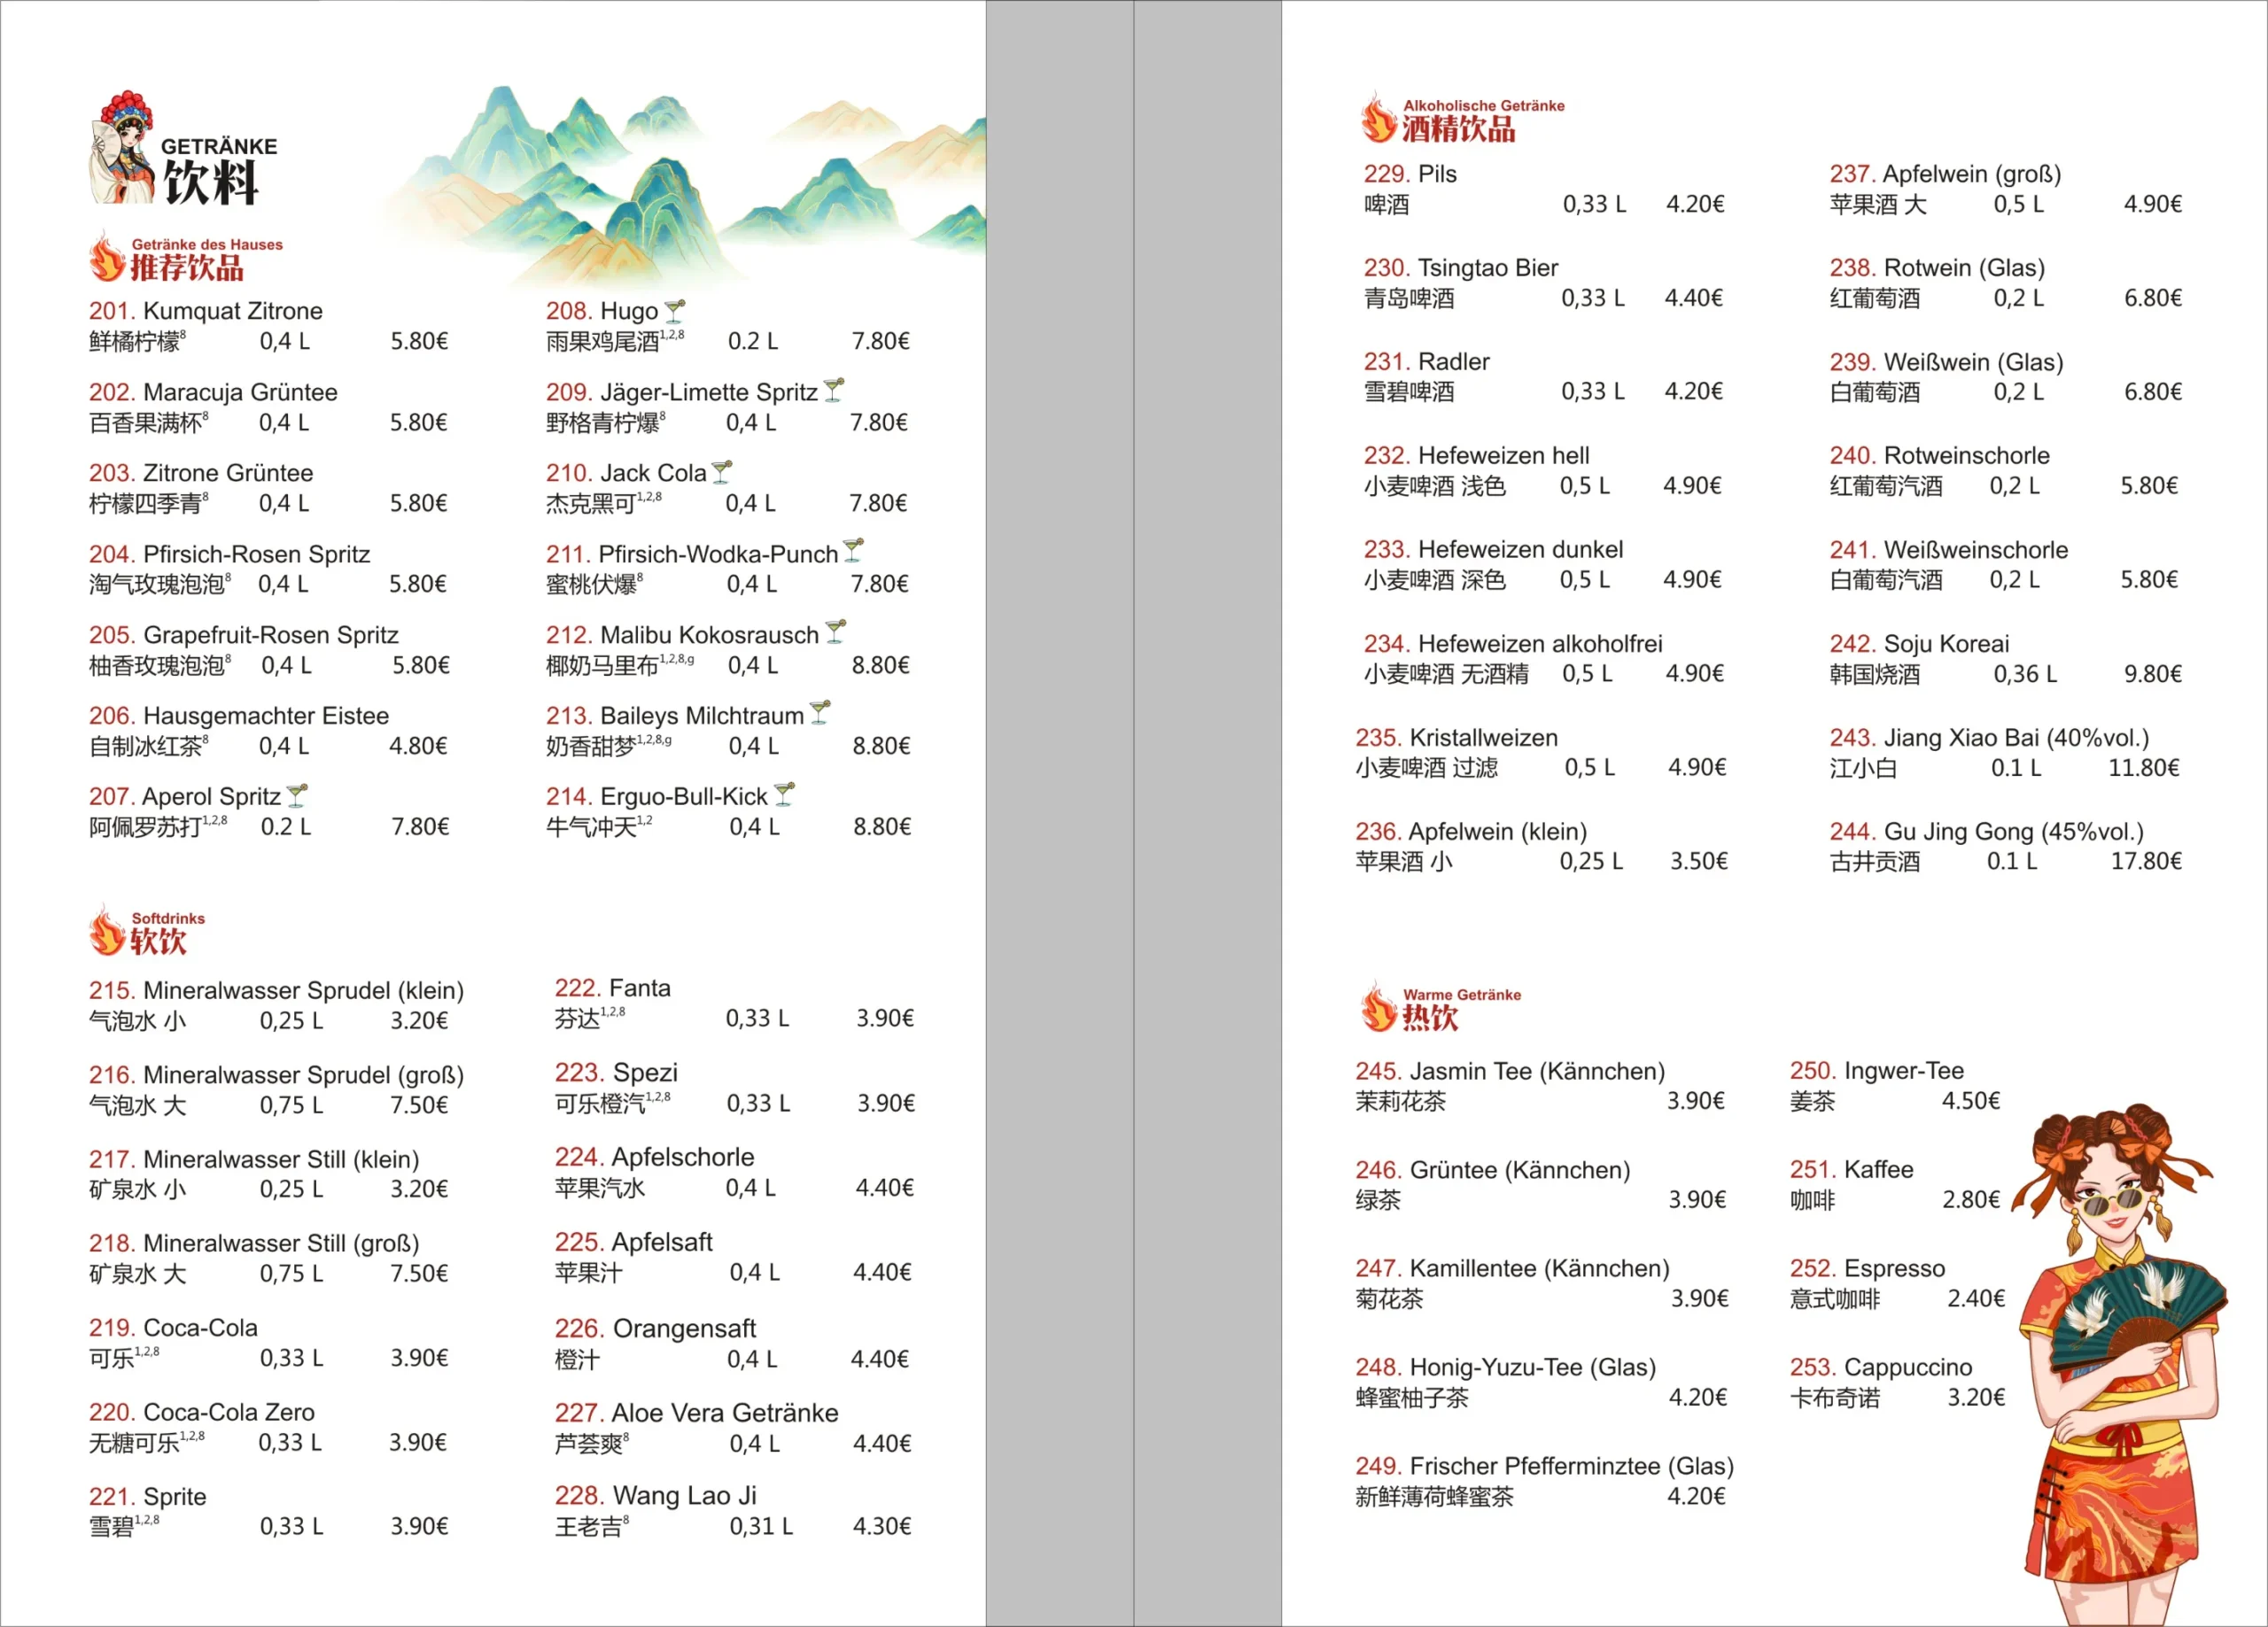2268x1627 pixels.
Task: Click the Getränke des Hauses section heading
Action: pos(207,244)
